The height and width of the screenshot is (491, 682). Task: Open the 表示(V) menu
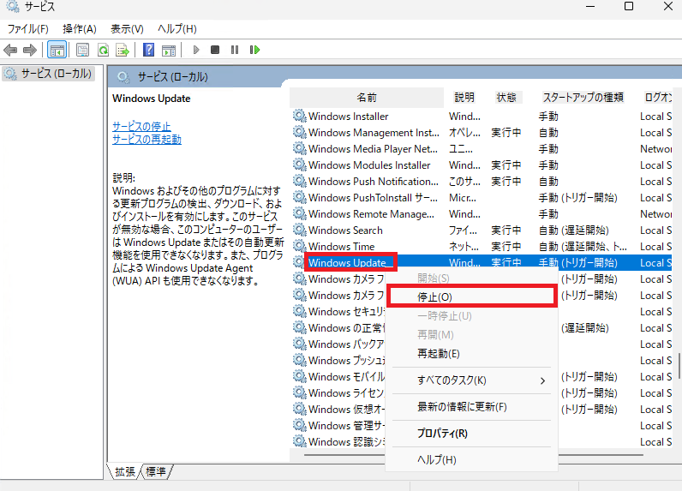click(127, 28)
